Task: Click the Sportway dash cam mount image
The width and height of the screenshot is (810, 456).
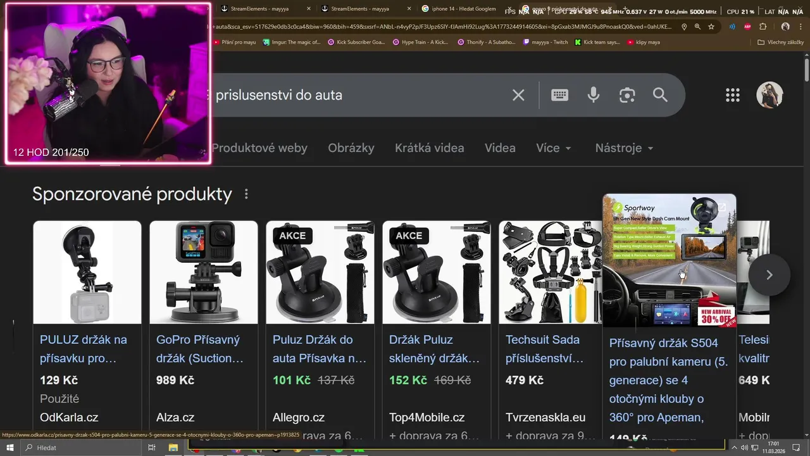Action: point(670,260)
